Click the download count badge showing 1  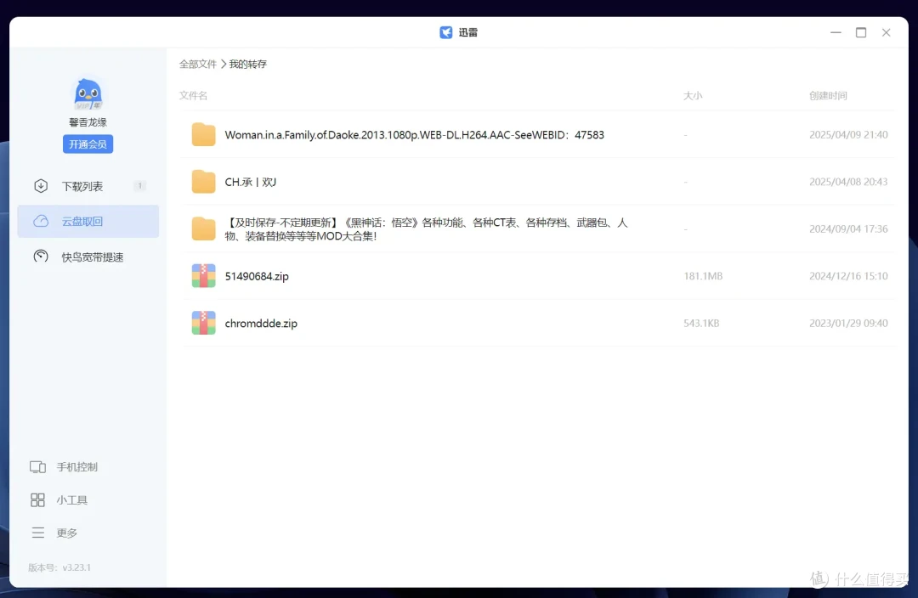pos(139,186)
